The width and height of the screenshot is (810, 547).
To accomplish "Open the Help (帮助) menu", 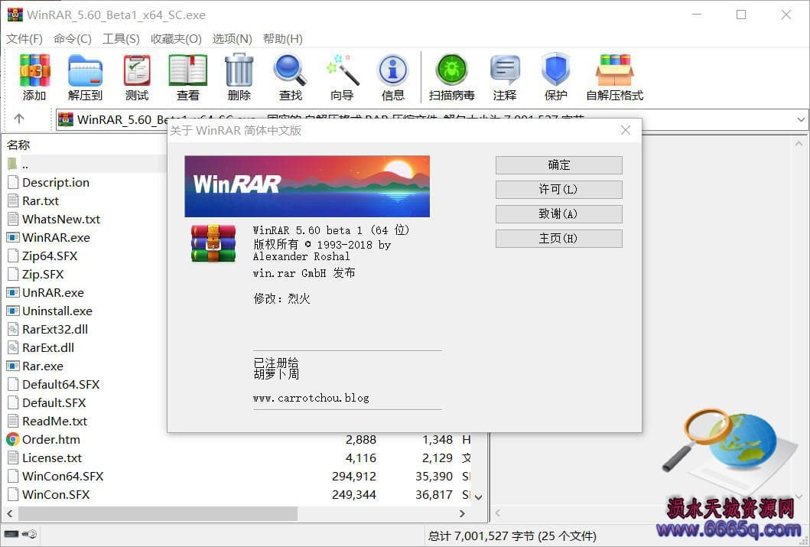I will (x=282, y=39).
